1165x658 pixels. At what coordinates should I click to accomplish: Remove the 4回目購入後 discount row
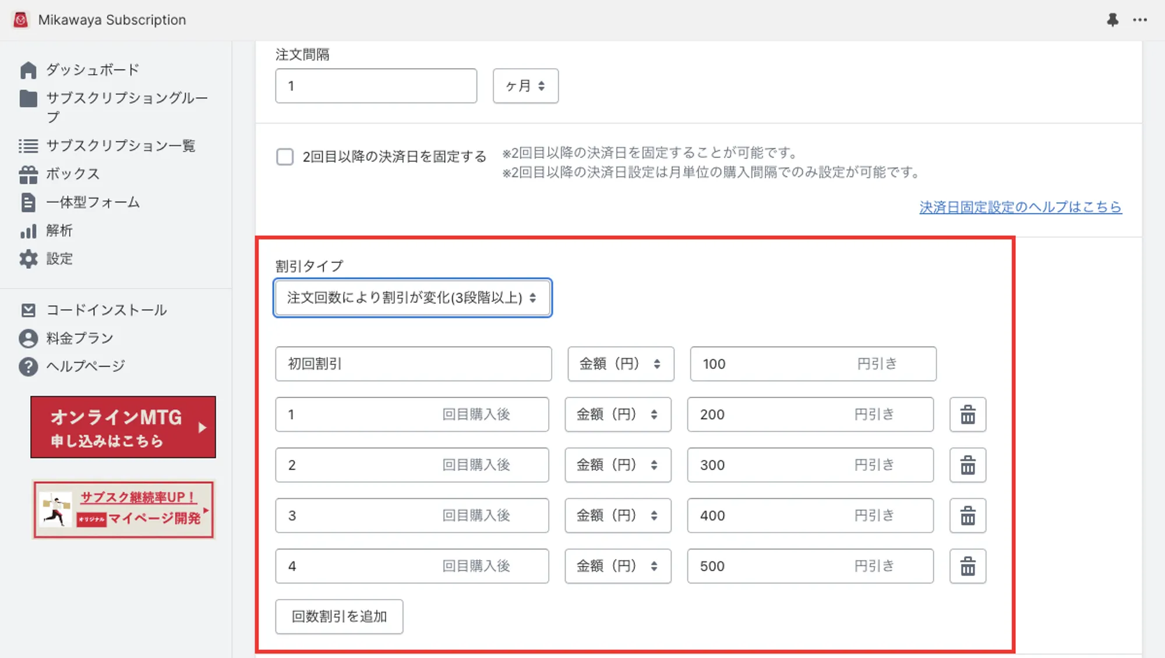(968, 566)
